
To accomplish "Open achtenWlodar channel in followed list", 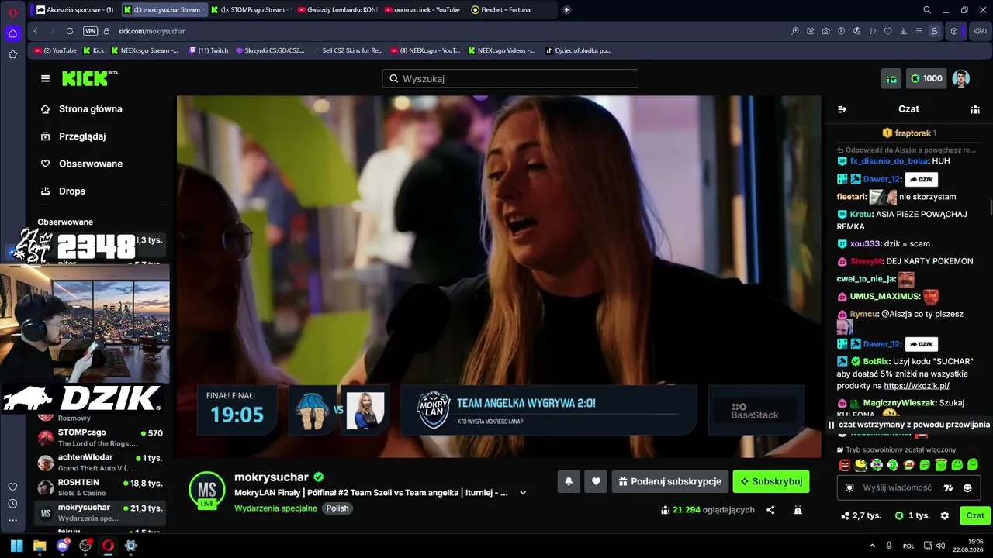I will click(101, 462).
